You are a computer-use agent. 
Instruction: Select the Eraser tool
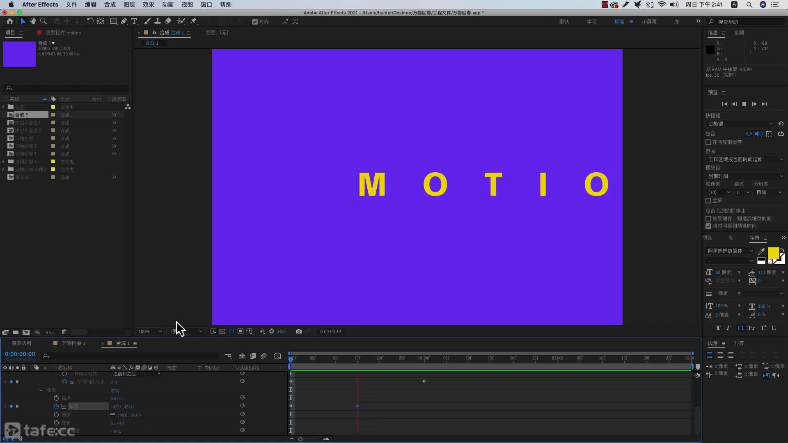[x=168, y=21]
